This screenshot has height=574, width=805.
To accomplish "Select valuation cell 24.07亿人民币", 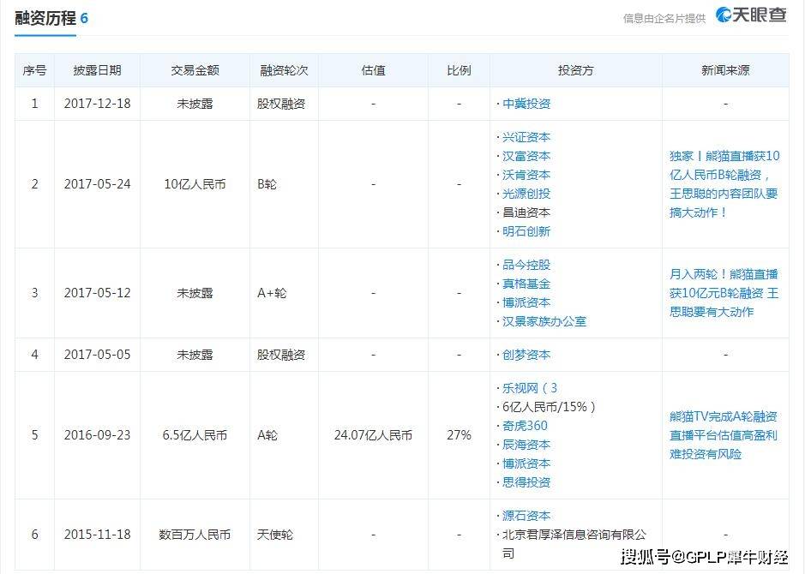I will pyautogui.click(x=373, y=435).
